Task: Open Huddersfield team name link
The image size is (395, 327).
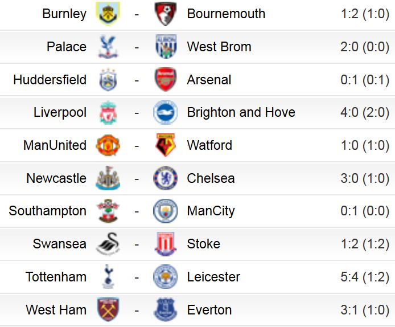Action: [x=50, y=80]
